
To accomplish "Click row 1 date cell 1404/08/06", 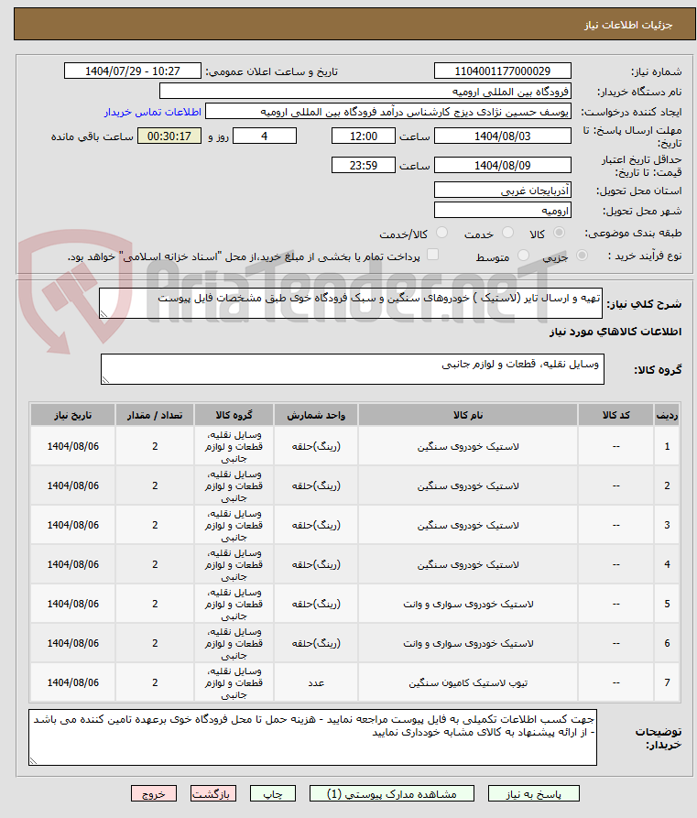I will pos(73,447).
